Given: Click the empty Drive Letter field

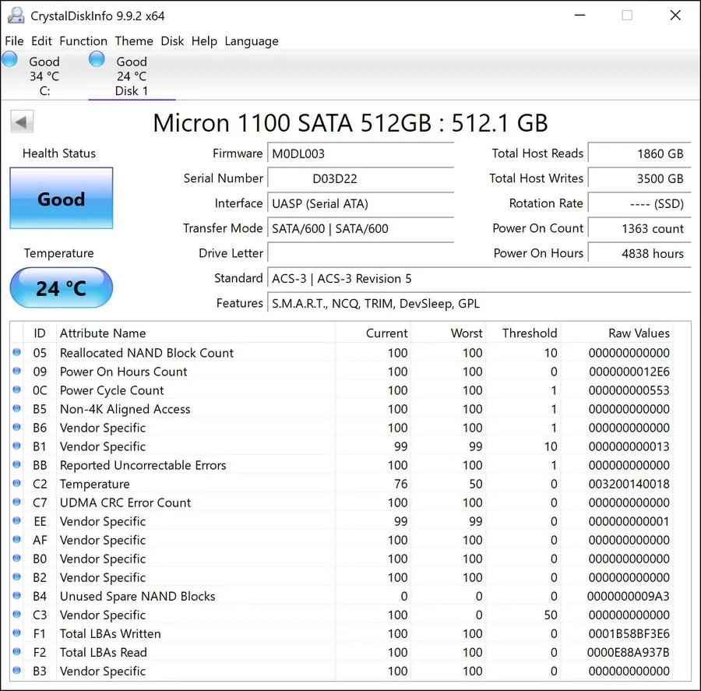Looking at the screenshot, I should 361,254.
